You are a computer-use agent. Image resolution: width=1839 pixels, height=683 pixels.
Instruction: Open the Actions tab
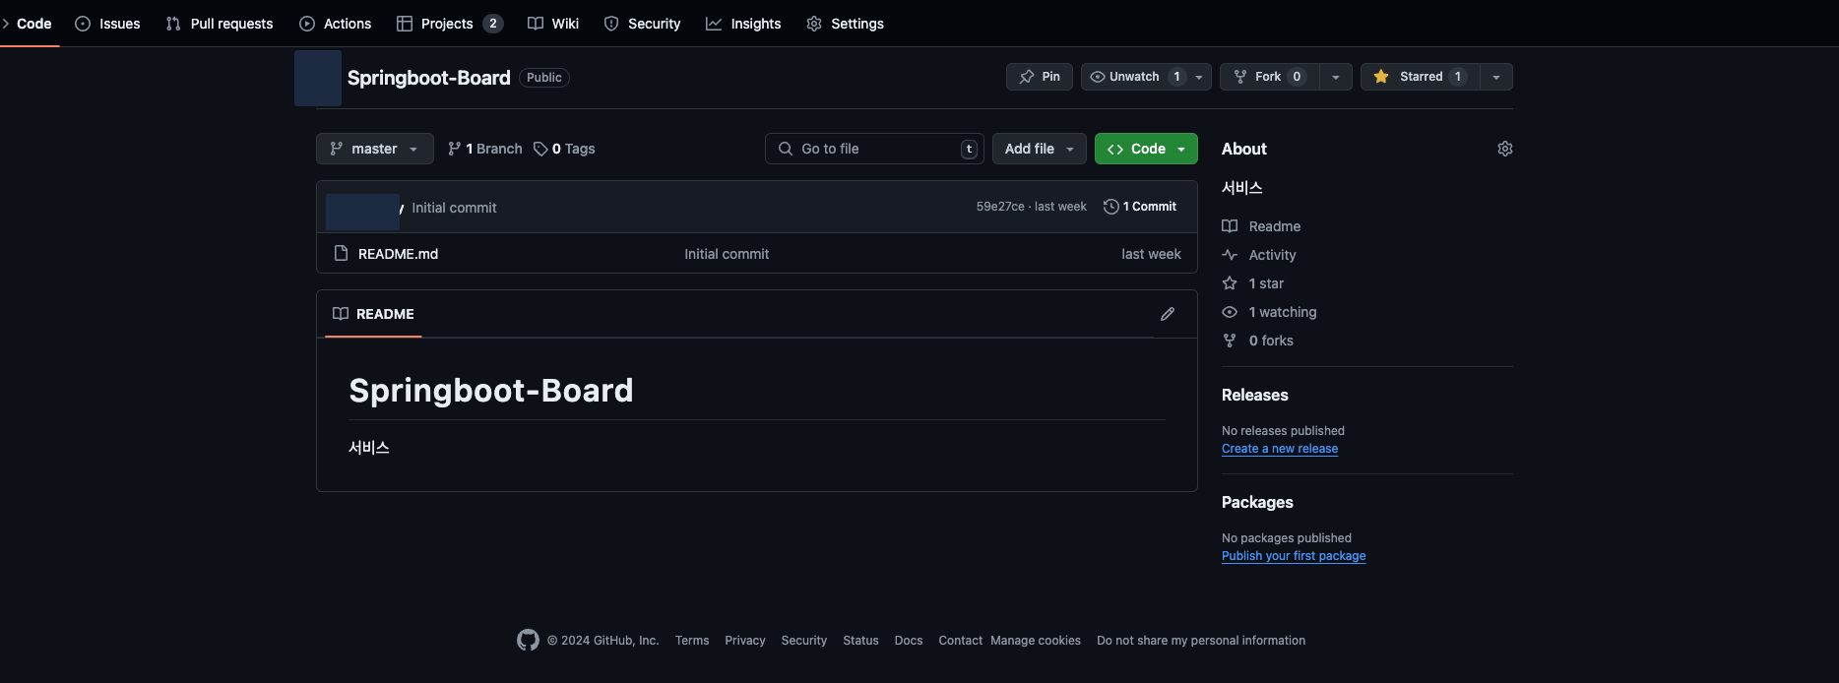click(x=336, y=24)
